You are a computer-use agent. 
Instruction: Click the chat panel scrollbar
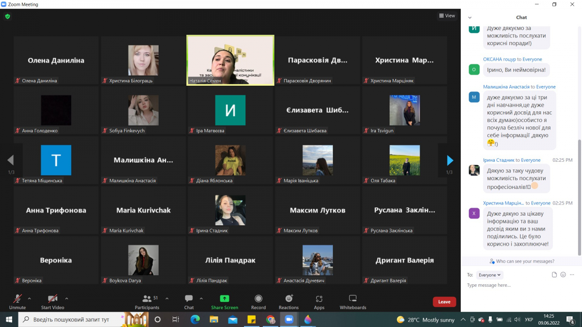point(579,194)
